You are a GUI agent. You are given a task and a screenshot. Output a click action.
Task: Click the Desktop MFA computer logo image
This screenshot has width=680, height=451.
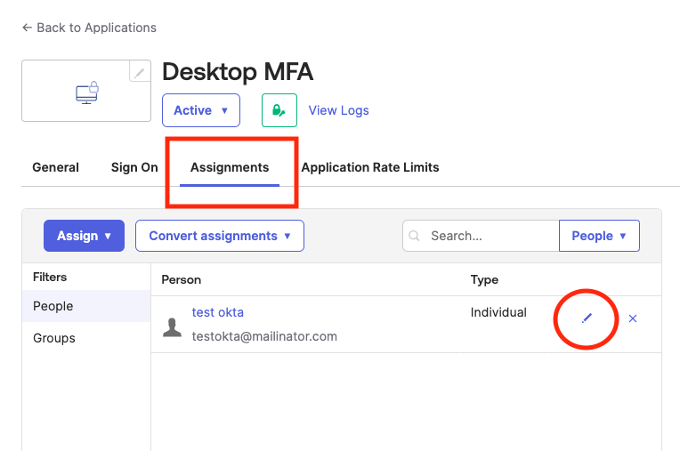point(86,93)
